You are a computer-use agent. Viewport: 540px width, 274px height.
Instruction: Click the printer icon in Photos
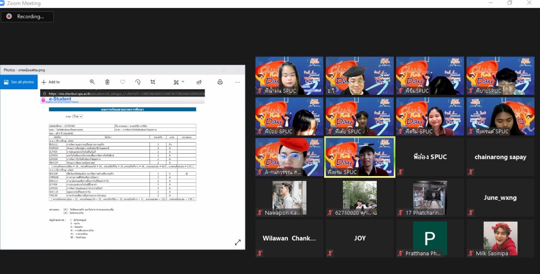[x=220, y=82]
